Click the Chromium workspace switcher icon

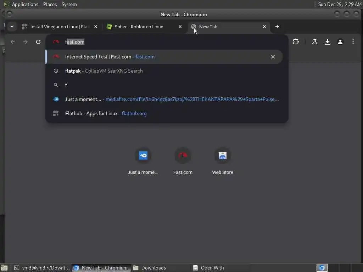tap(322, 268)
